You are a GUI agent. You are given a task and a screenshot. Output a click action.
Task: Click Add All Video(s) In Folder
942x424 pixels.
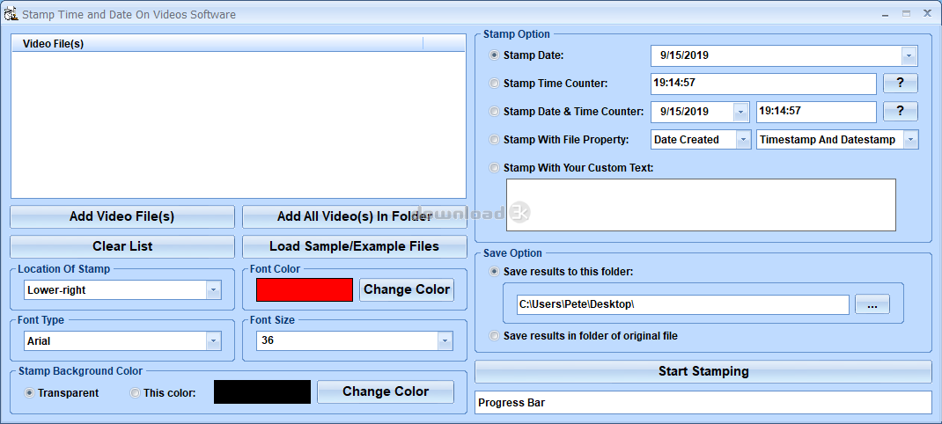point(355,216)
